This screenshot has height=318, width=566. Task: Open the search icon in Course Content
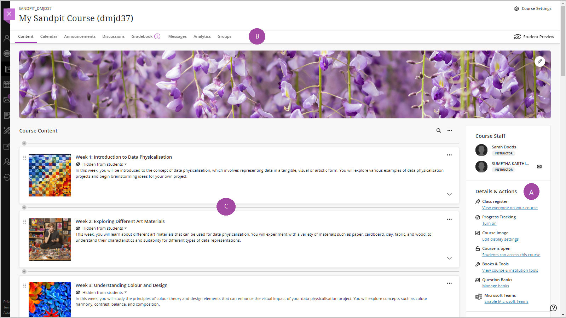point(439,130)
